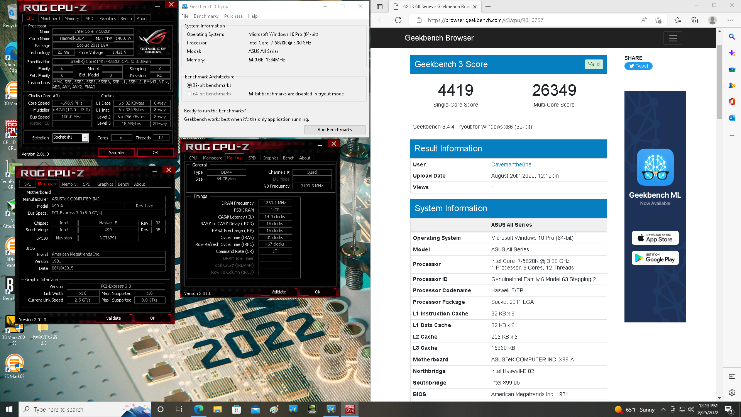Open About tab in Memory CPU-Z window
741x417 pixels.
click(305, 158)
